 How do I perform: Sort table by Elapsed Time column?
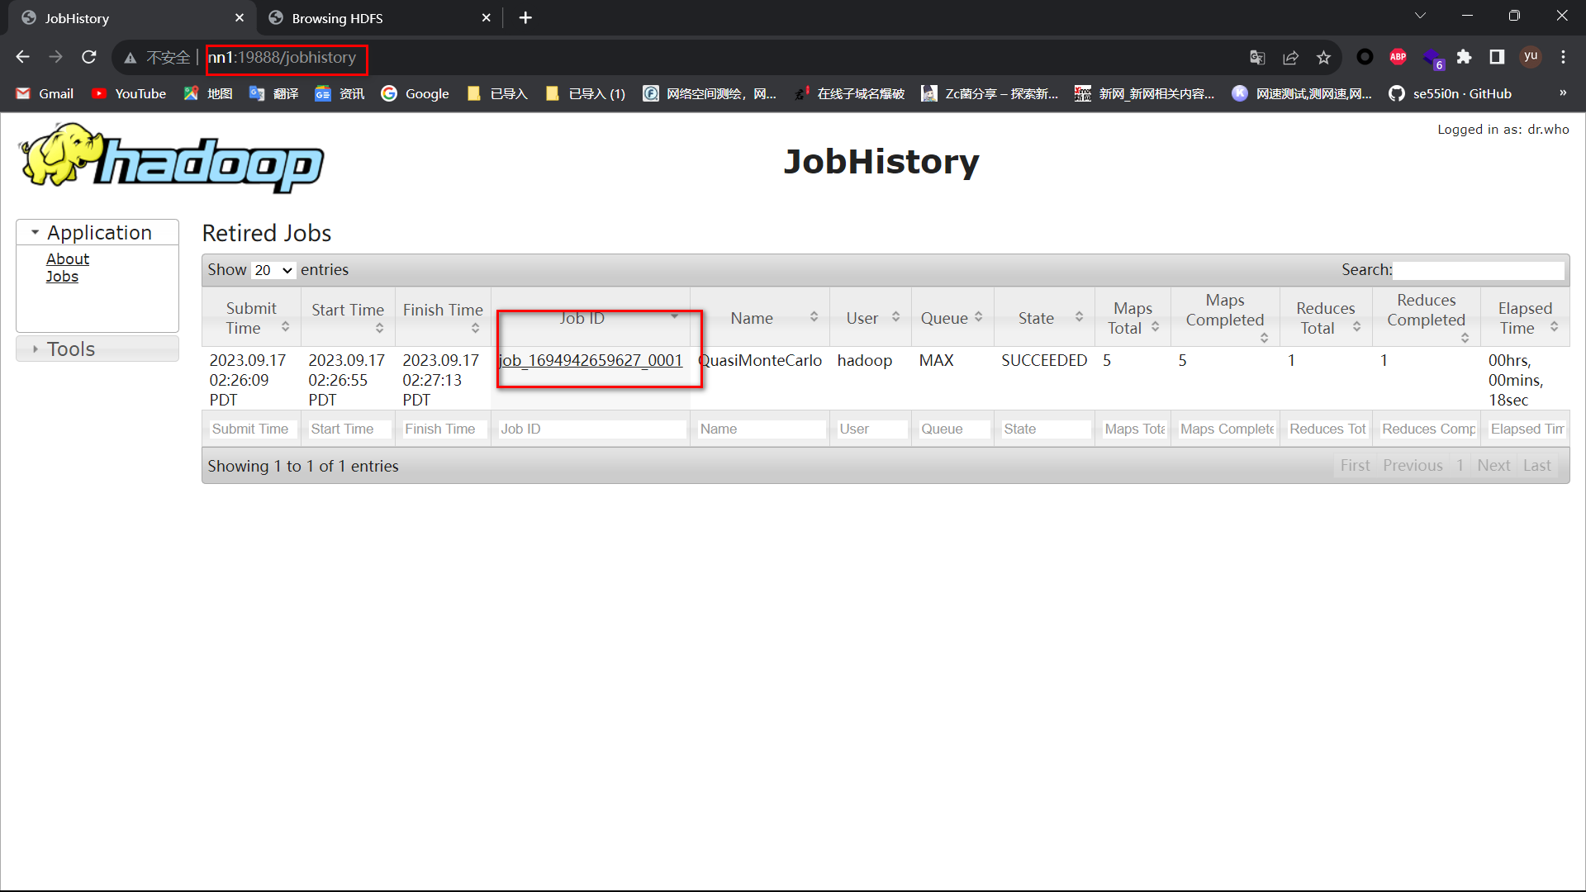1524,318
